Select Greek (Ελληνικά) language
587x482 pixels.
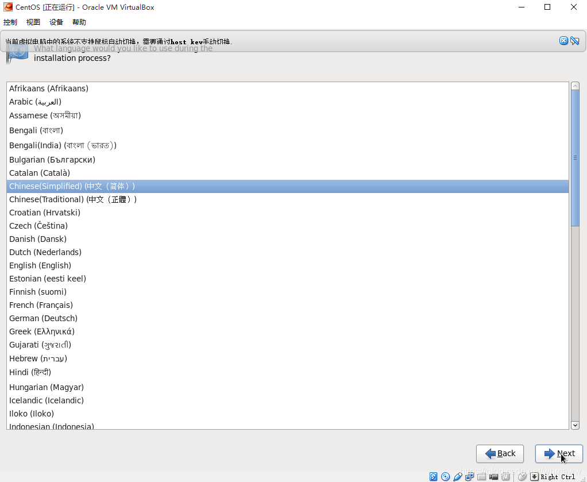[x=288, y=331]
